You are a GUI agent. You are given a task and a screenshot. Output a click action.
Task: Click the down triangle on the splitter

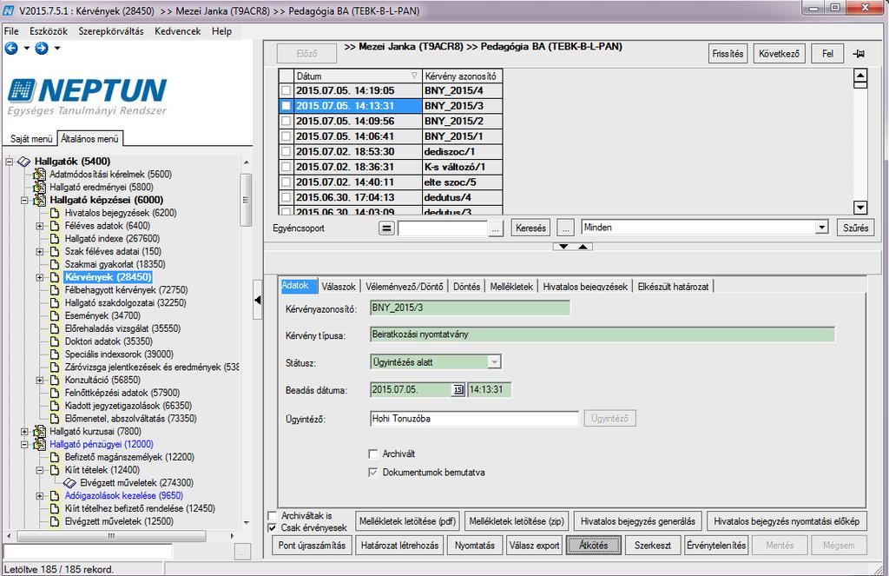pos(563,247)
